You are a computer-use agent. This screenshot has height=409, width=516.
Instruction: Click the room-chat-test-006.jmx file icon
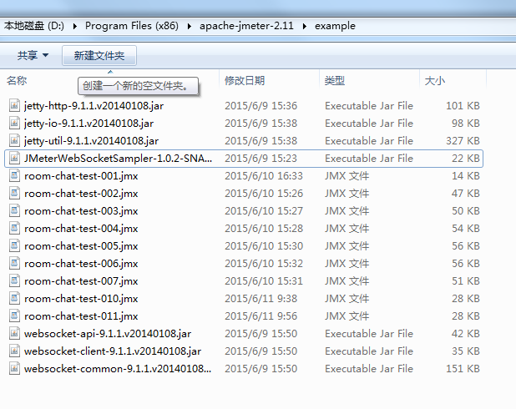tap(14, 264)
